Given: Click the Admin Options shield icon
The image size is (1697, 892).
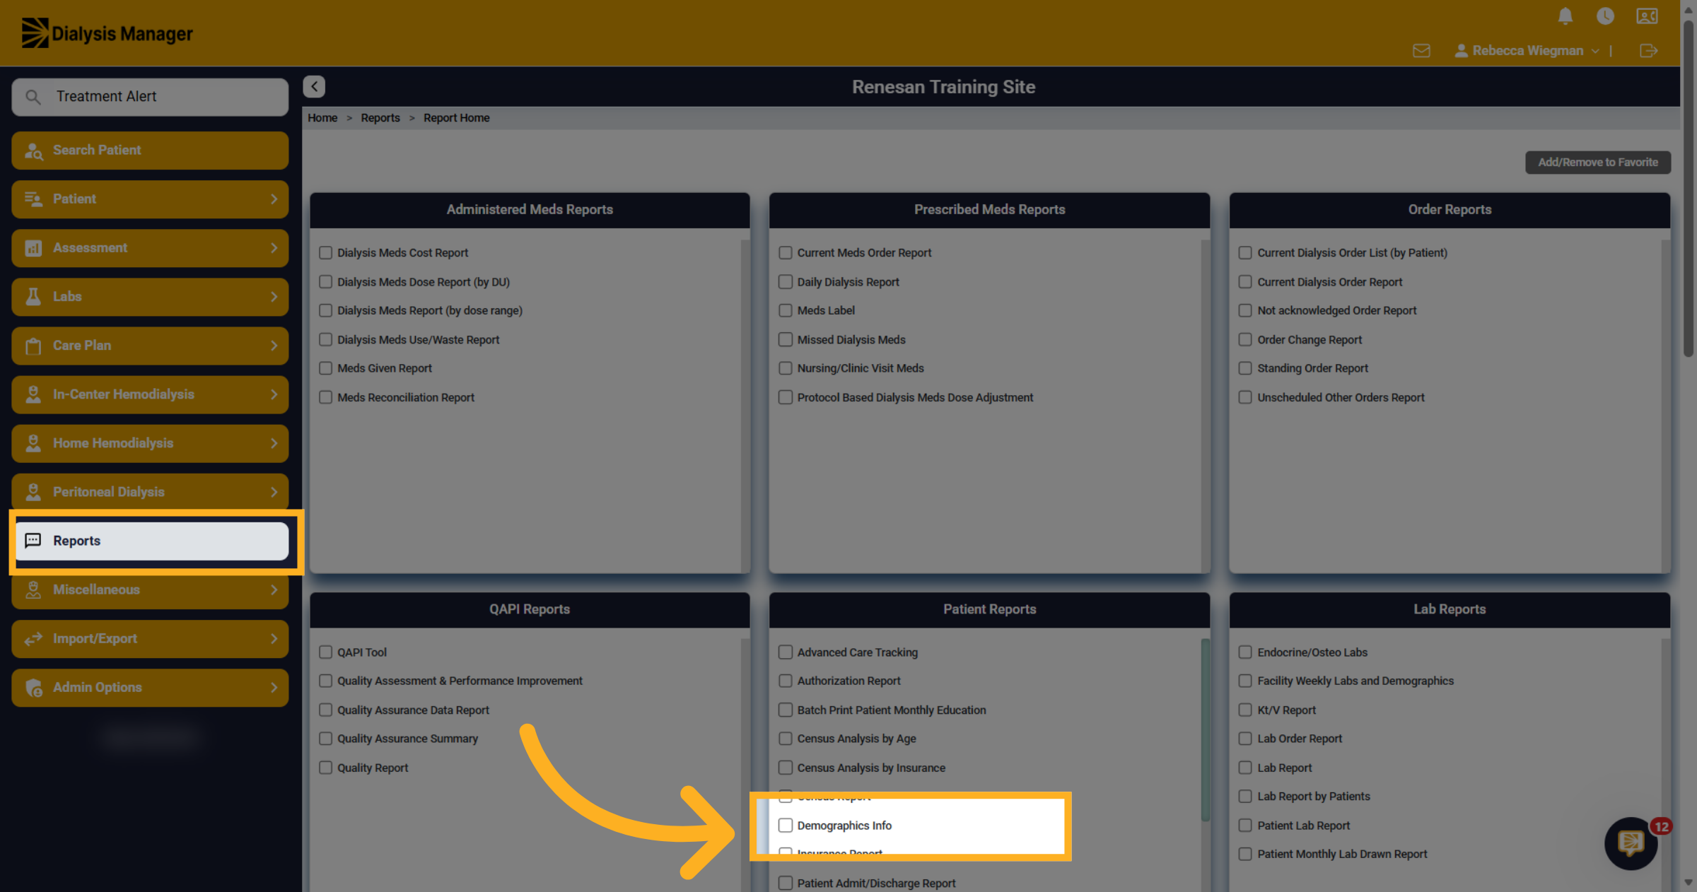Looking at the screenshot, I should coord(33,688).
